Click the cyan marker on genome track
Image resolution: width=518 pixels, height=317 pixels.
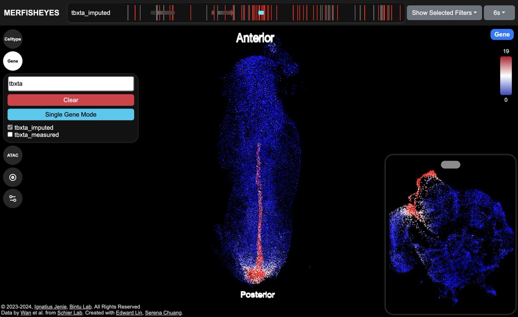[261, 13]
